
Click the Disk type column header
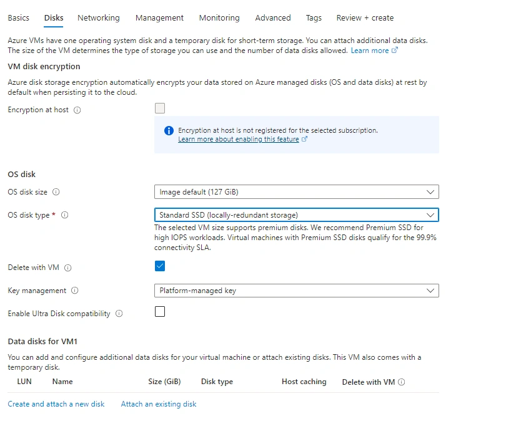click(x=217, y=382)
